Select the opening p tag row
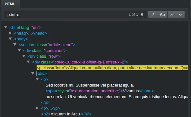This screenshot has width=191, height=117. pos(45,79)
